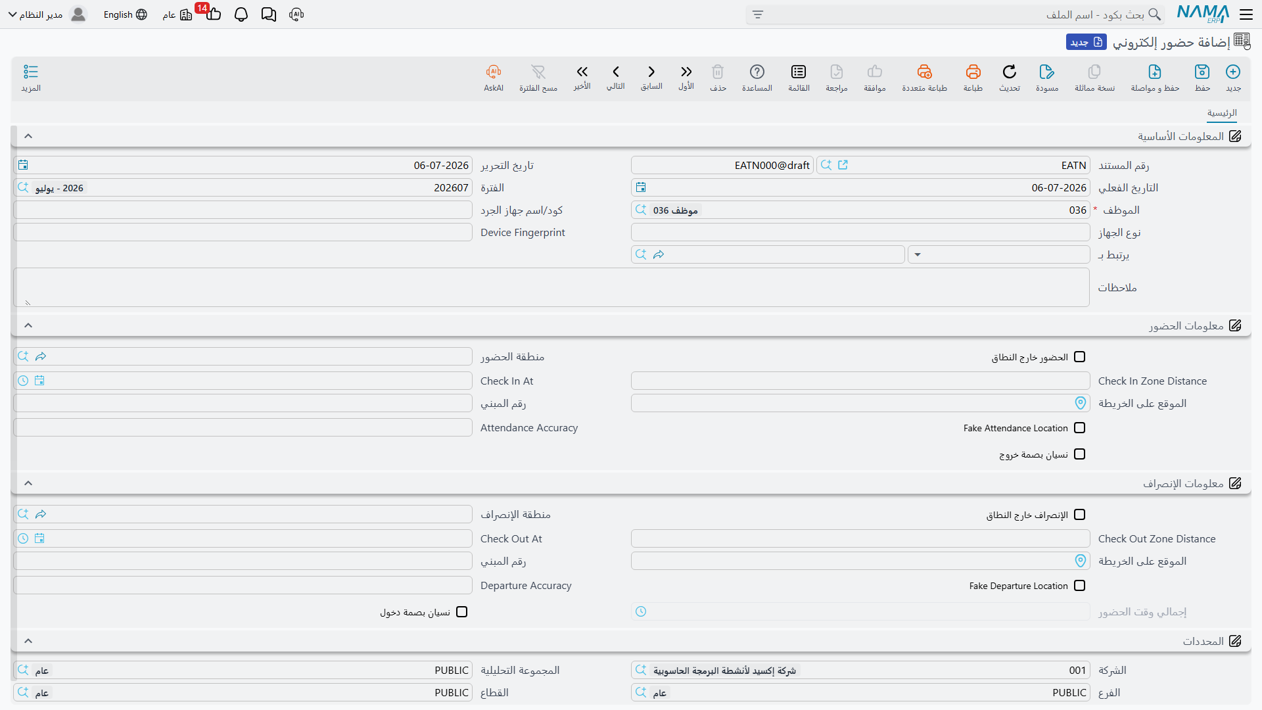Open الفترة lookup search icon
The width and height of the screenshot is (1262, 710).
[23, 187]
